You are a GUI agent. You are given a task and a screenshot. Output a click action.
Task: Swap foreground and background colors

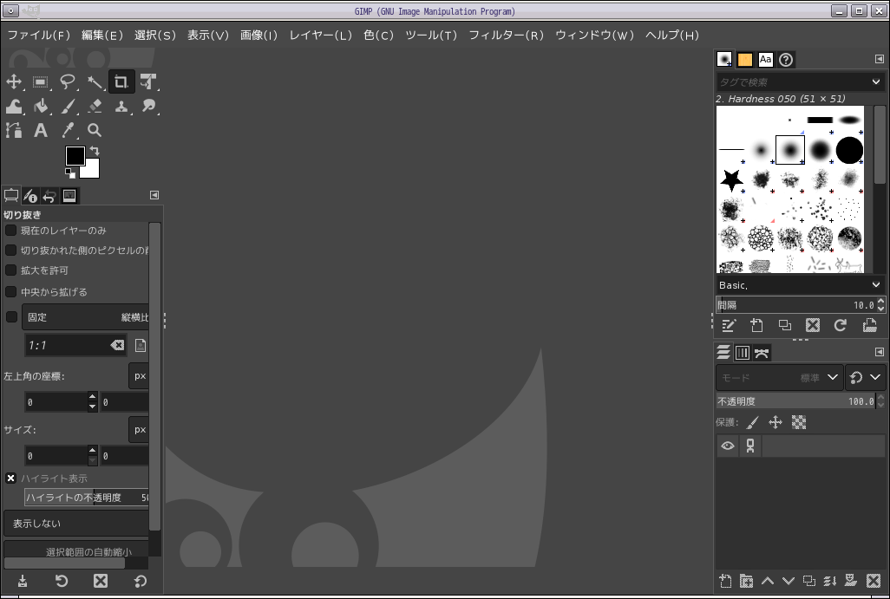[x=94, y=149]
